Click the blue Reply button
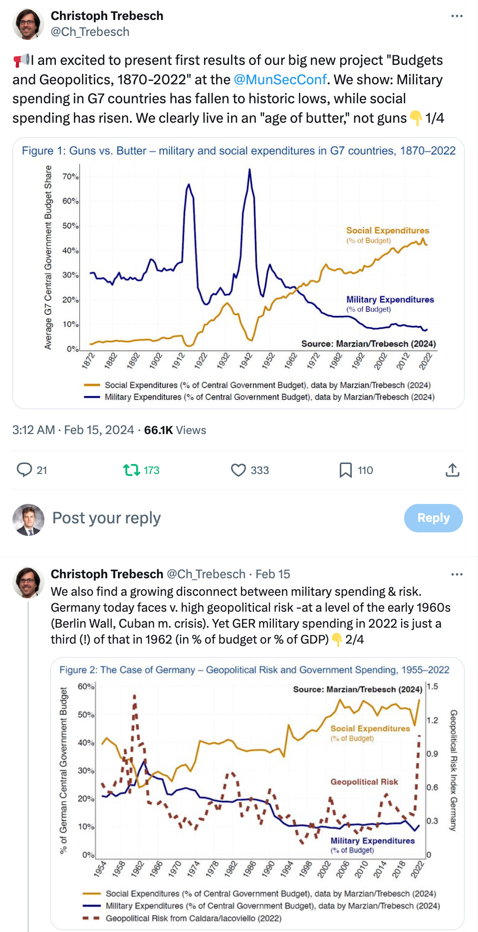The height and width of the screenshot is (932, 478). 433,518
